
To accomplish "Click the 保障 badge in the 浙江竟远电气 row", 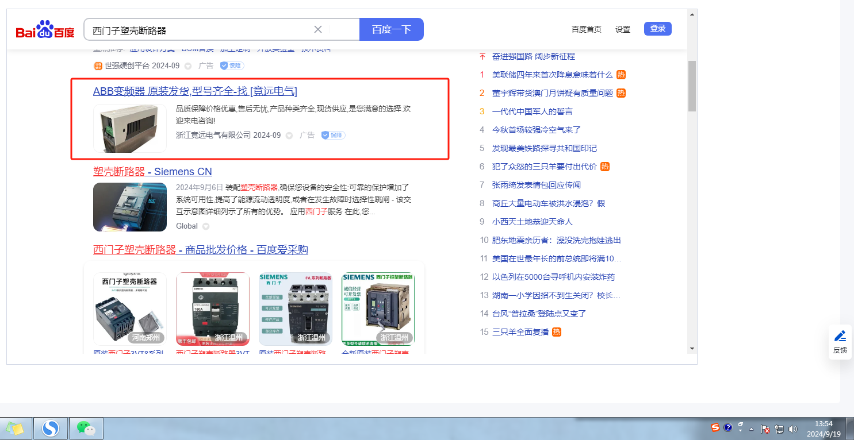I will [333, 136].
